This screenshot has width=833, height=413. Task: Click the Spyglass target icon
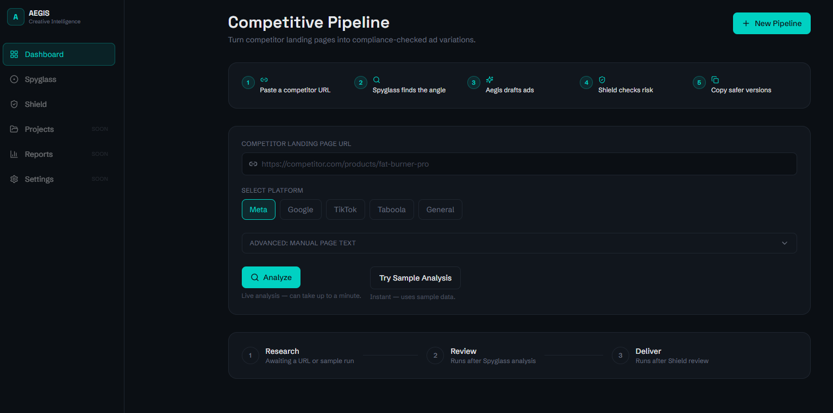14,79
